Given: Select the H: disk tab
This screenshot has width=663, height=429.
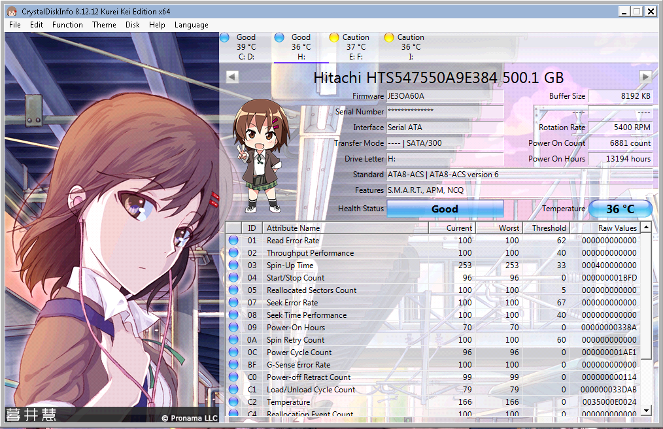Looking at the screenshot, I should click(x=301, y=47).
